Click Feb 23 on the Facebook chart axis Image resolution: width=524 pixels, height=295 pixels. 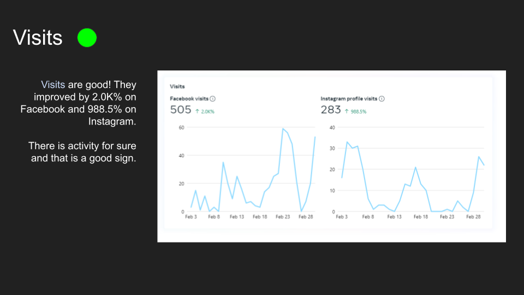pos(283,217)
